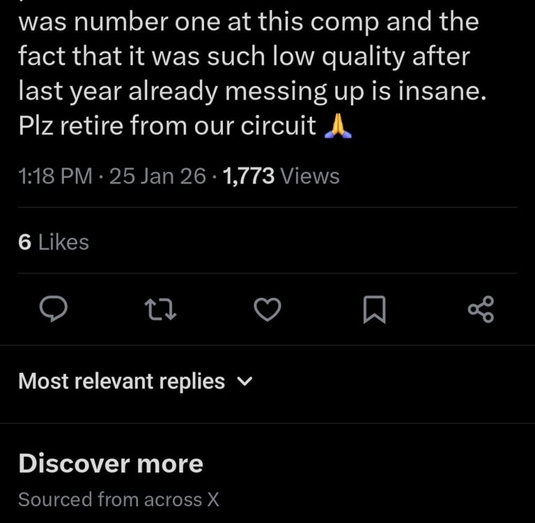Click the line starting with was number one
Screen dimensions: 535x523
click(x=248, y=22)
